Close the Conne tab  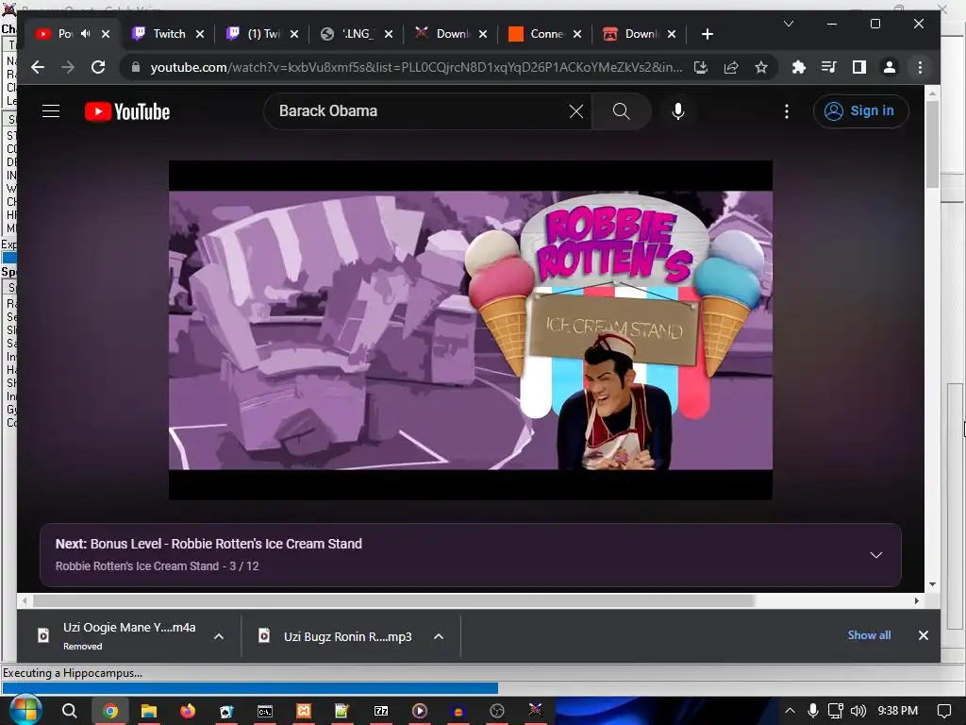pos(577,34)
